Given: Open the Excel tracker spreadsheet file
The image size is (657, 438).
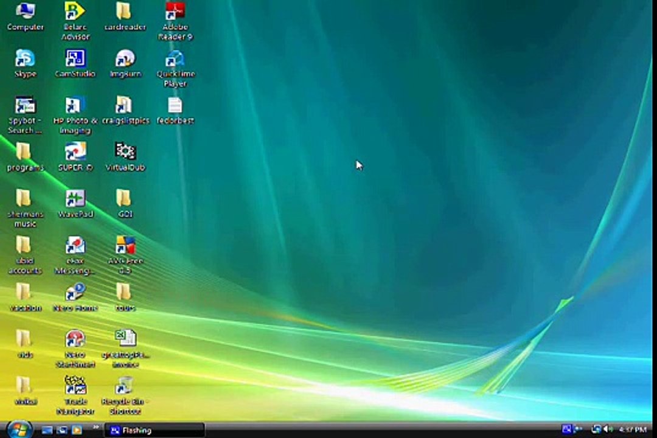Looking at the screenshot, I should [125, 349].
